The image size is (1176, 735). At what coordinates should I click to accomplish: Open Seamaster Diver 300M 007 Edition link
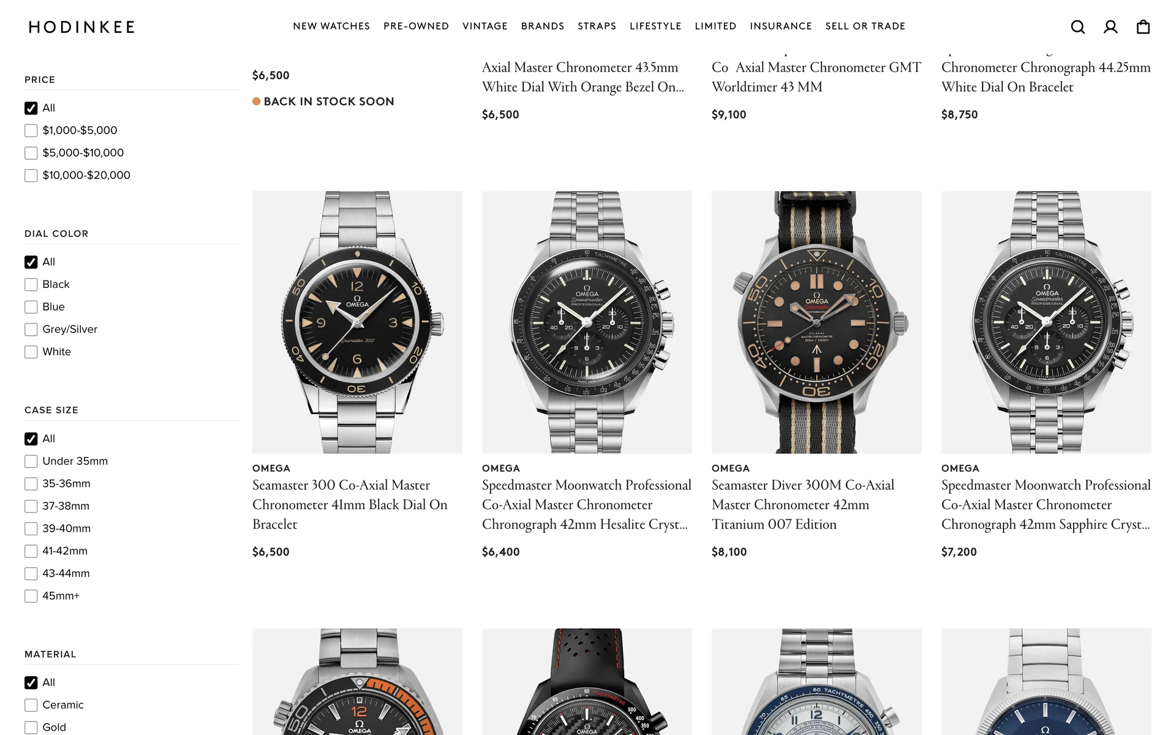[803, 505]
